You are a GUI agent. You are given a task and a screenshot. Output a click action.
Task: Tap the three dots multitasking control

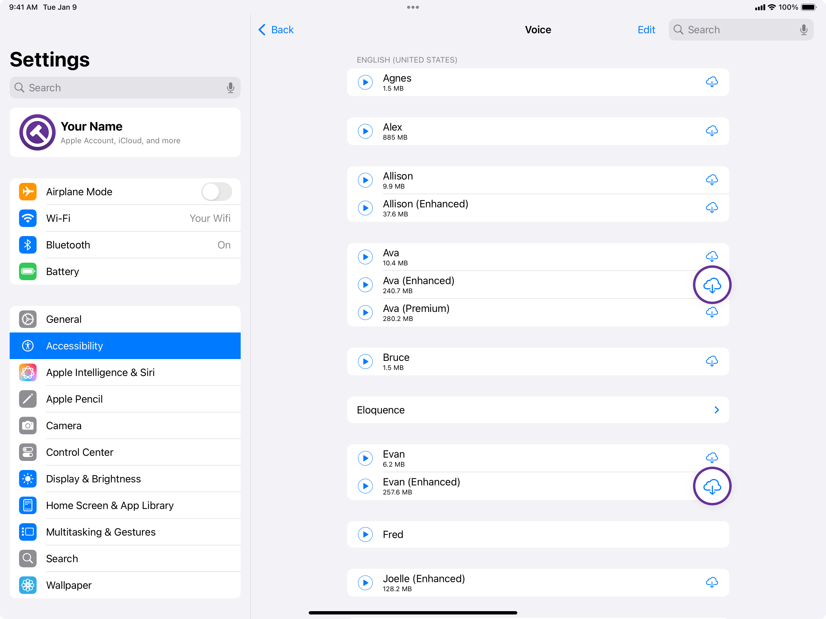click(413, 7)
